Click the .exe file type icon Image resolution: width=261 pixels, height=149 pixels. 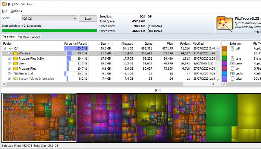click(233, 64)
